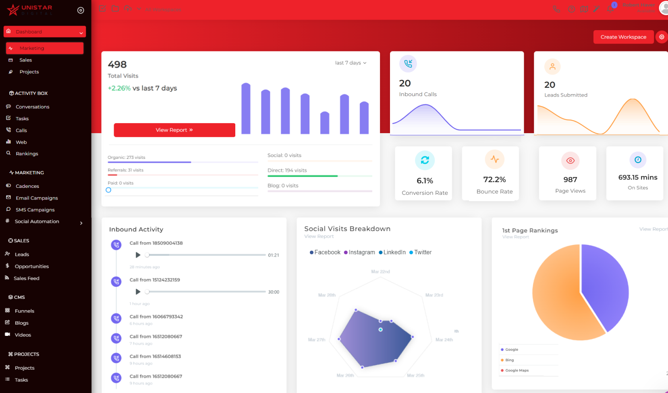This screenshot has height=393, width=668.
Task: Click the On Sites clock icon
Action: pos(638,160)
